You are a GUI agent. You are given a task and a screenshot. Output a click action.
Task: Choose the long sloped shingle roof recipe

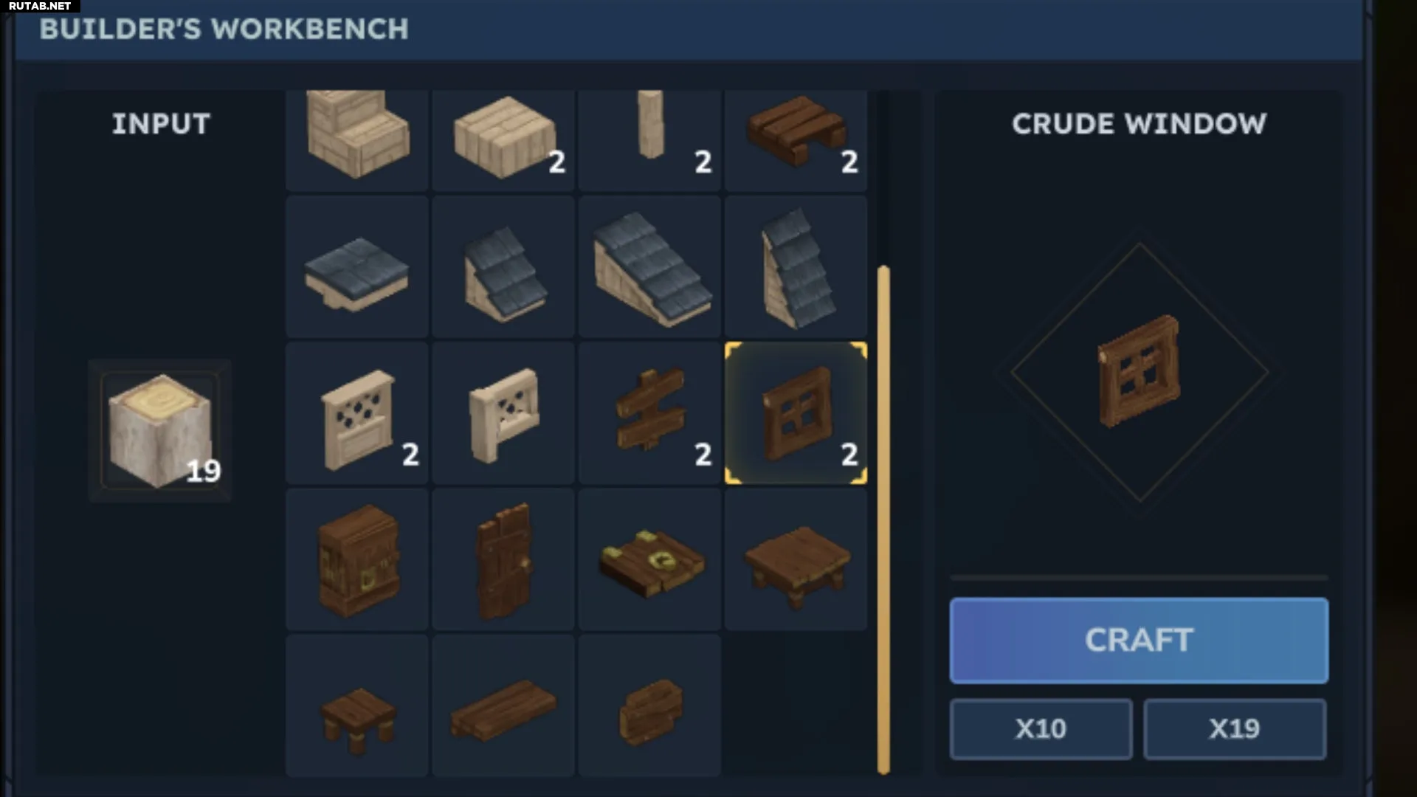click(649, 267)
